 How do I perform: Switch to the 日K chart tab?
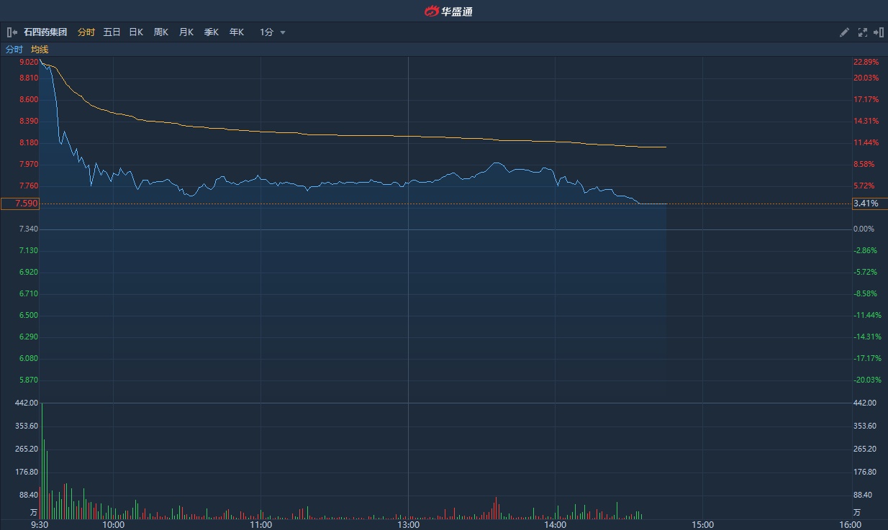pyautogui.click(x=136, y=32)
